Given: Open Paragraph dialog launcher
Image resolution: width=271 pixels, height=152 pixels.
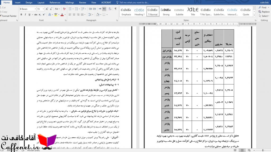Looking at the screenshot, I should [117, 20].
